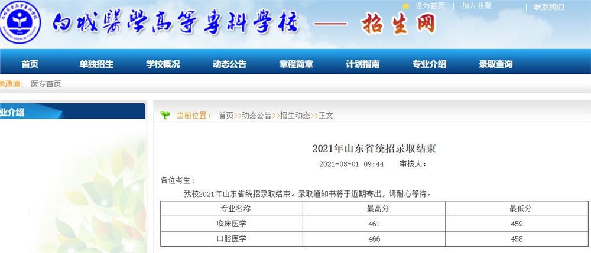591x253 pixels.
Task: Click the red 招生网 banner text
Action: click(x=398, y=24)
